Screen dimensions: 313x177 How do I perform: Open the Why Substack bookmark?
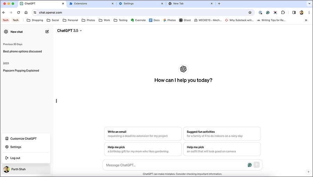[x=239, y=20]
